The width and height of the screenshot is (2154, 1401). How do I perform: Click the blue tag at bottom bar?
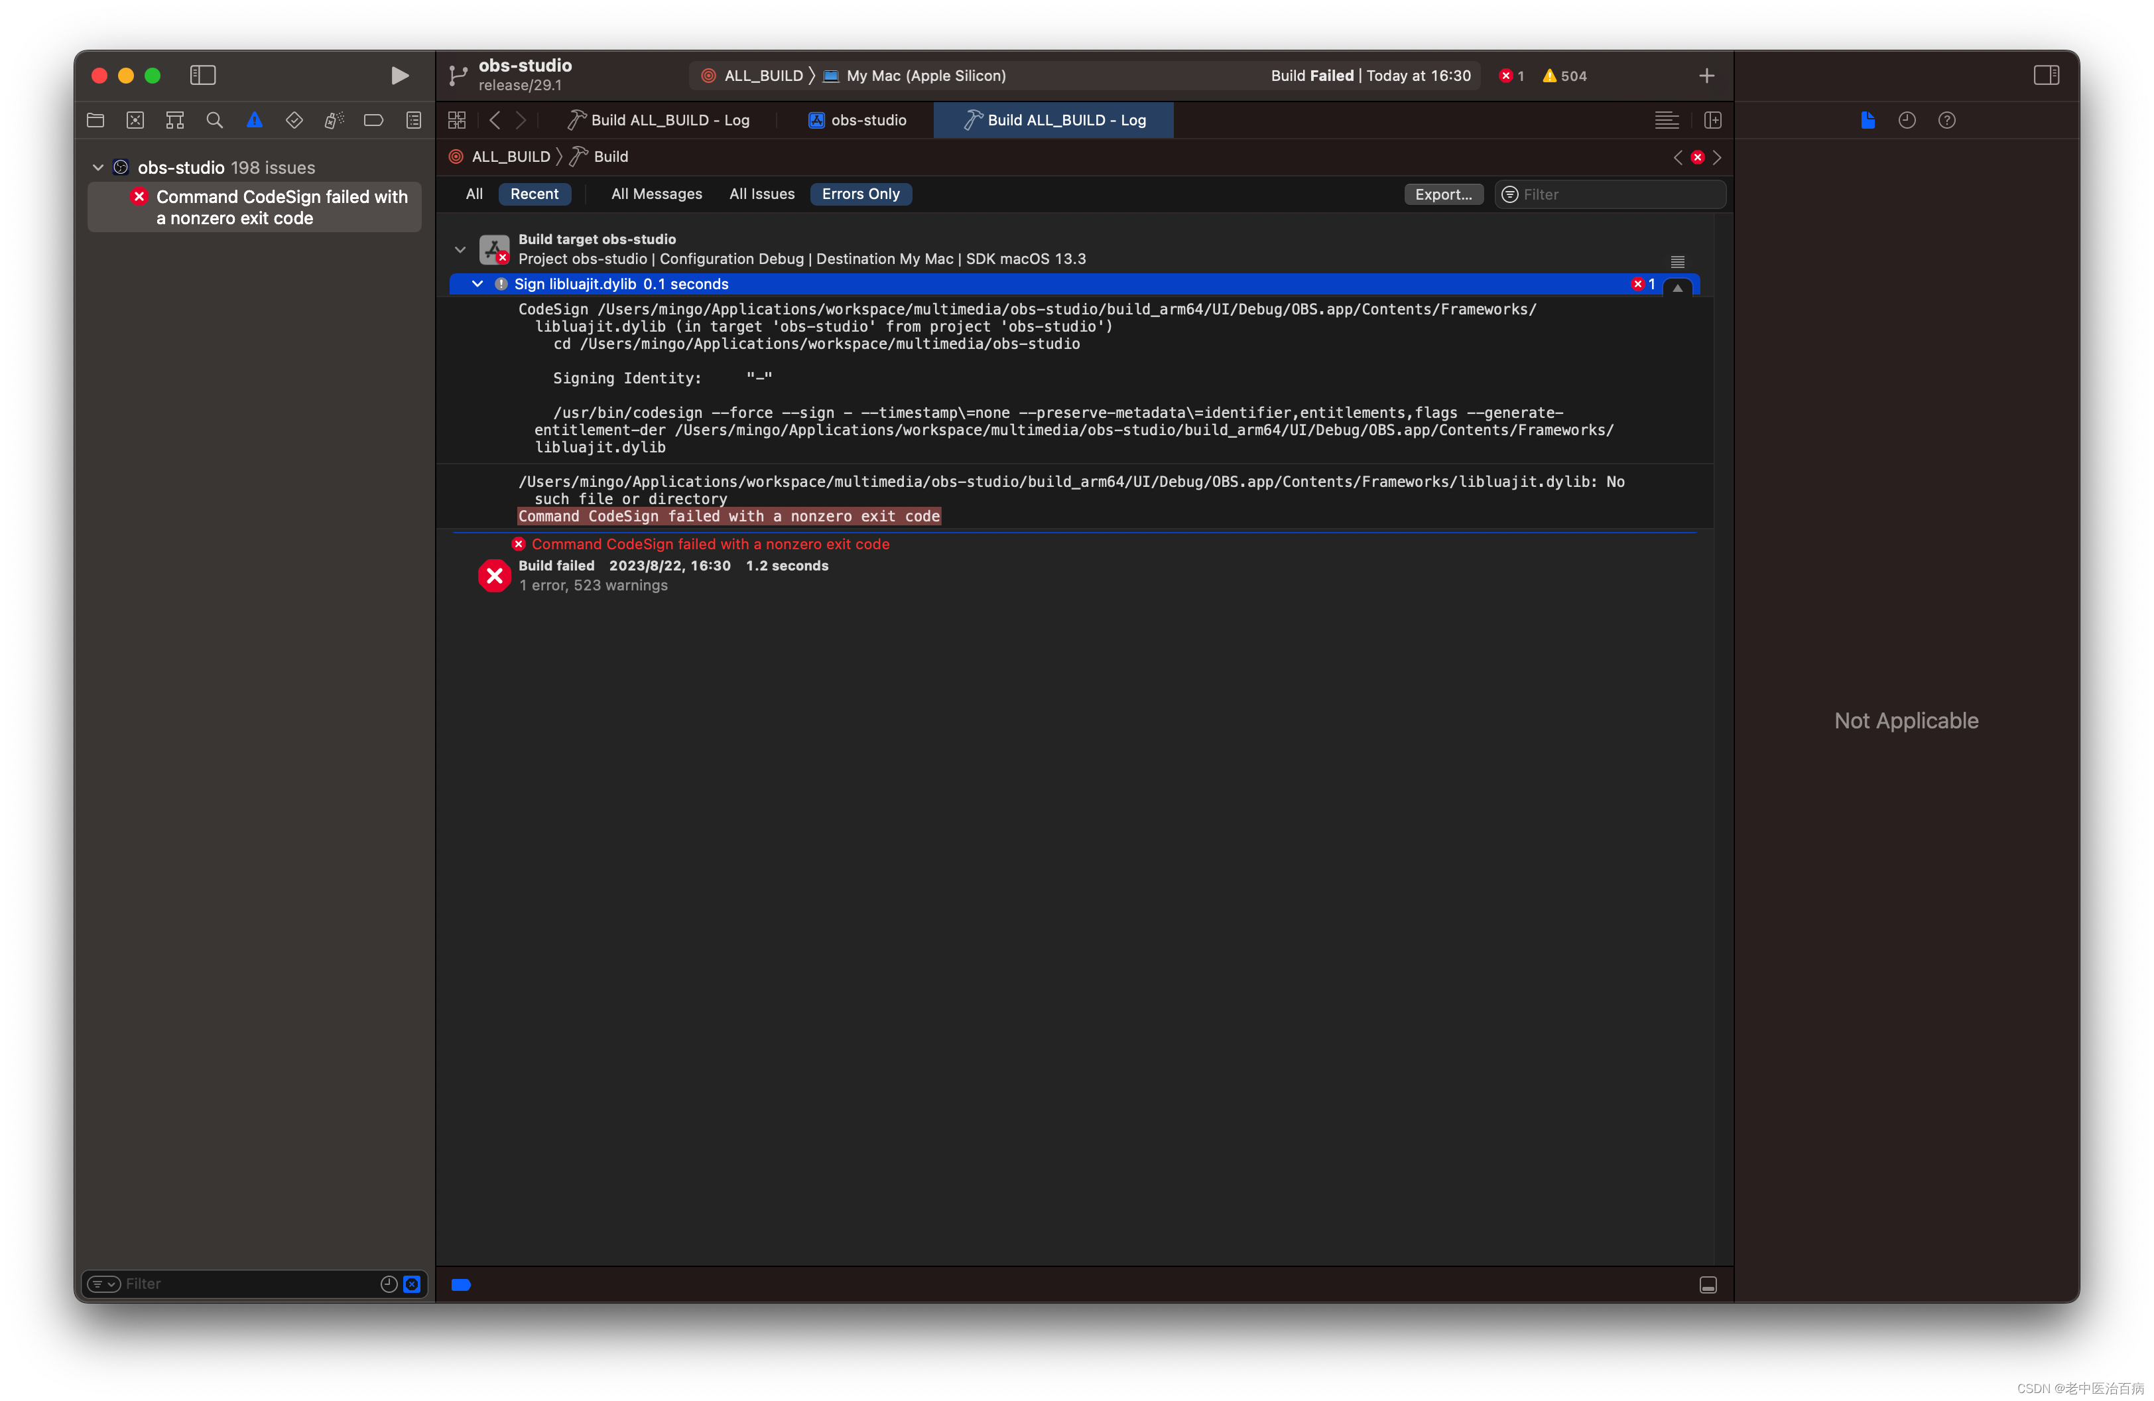[461, 1285]
